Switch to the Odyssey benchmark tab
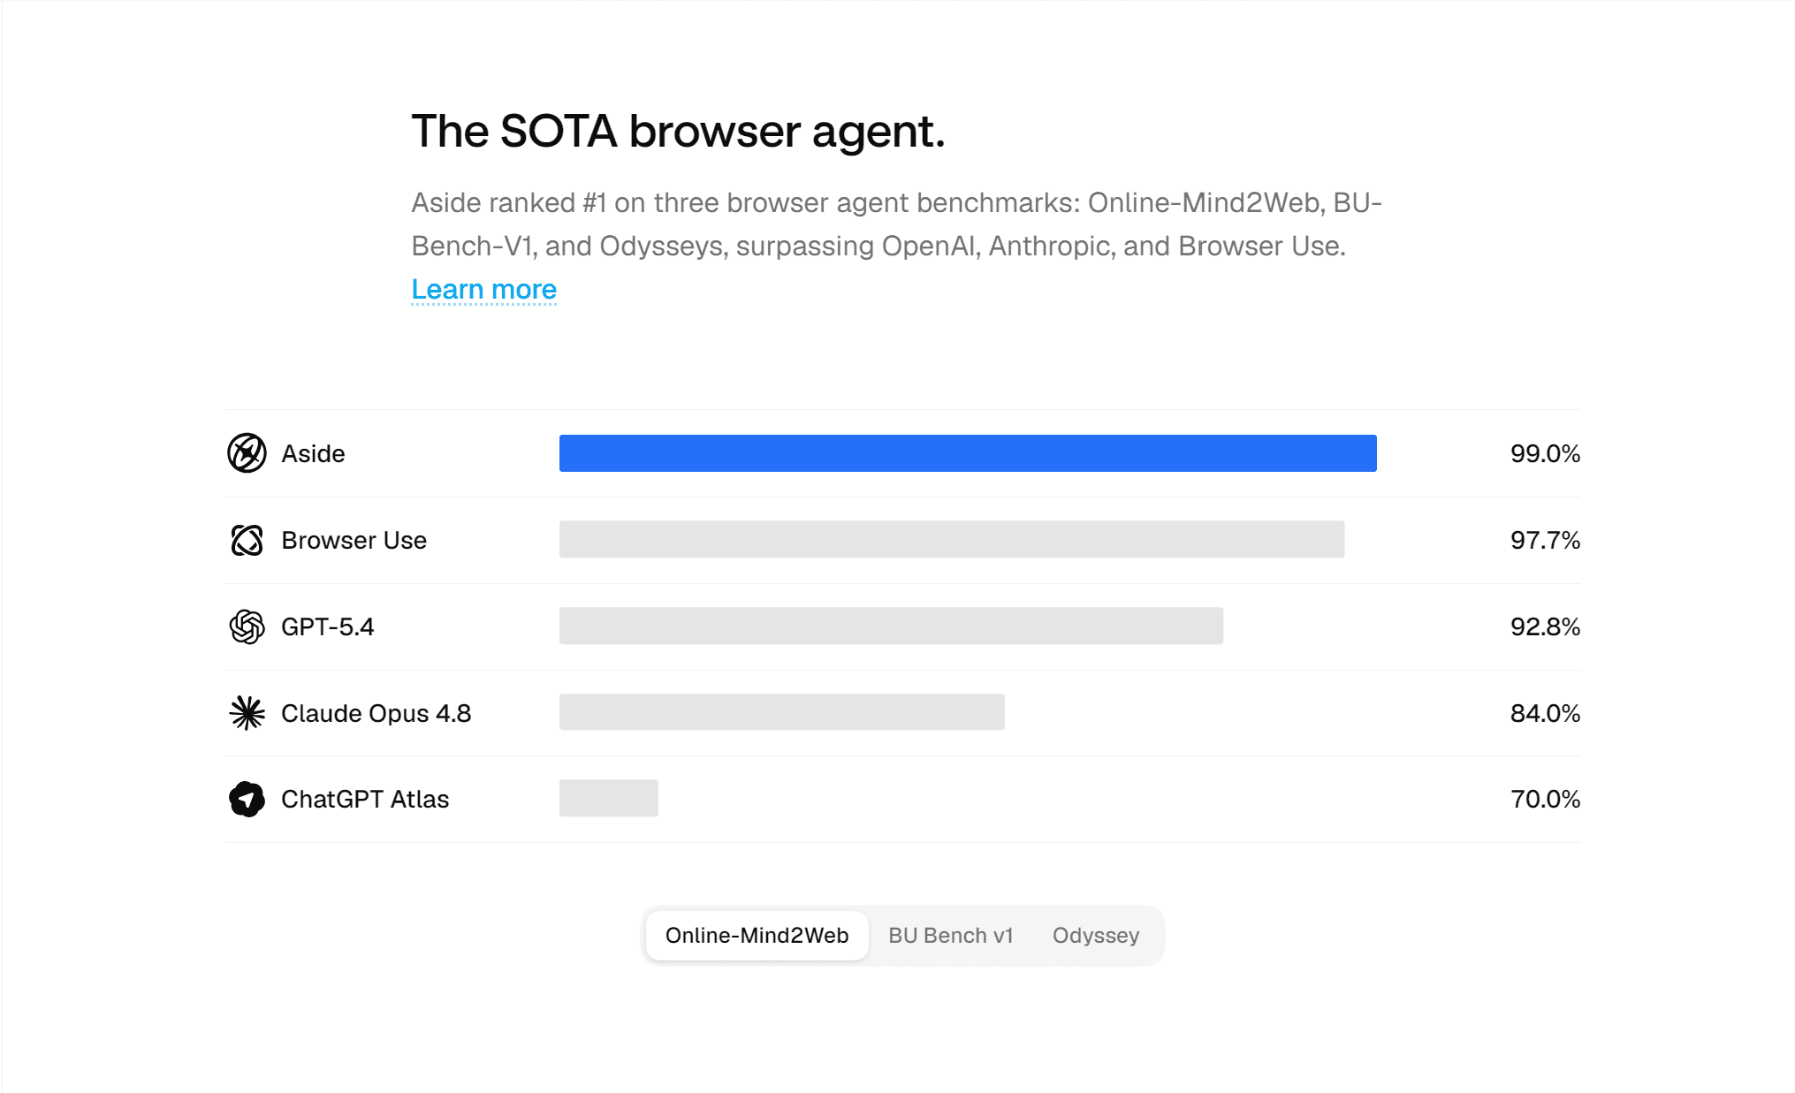This screenshot has width=1795, height=1093. coord(1096,935)
